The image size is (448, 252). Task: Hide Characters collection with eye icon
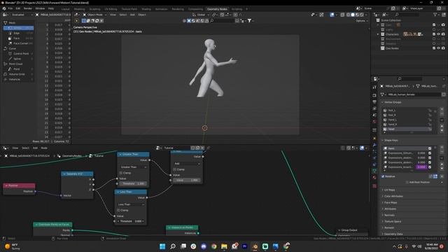point(439,34)
